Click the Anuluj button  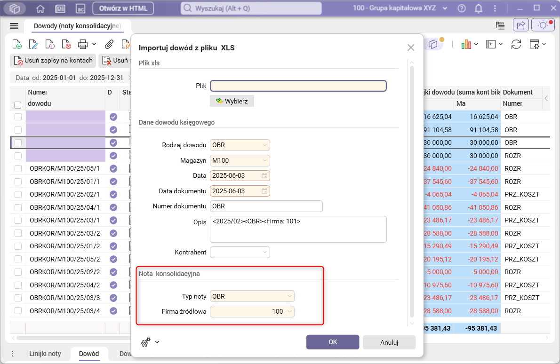389,342
